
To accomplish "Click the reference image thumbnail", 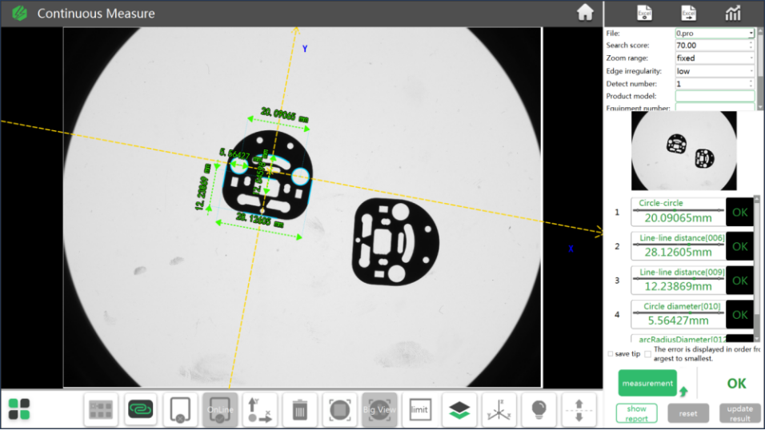I will pyautogui.click(x=684, y=150).
